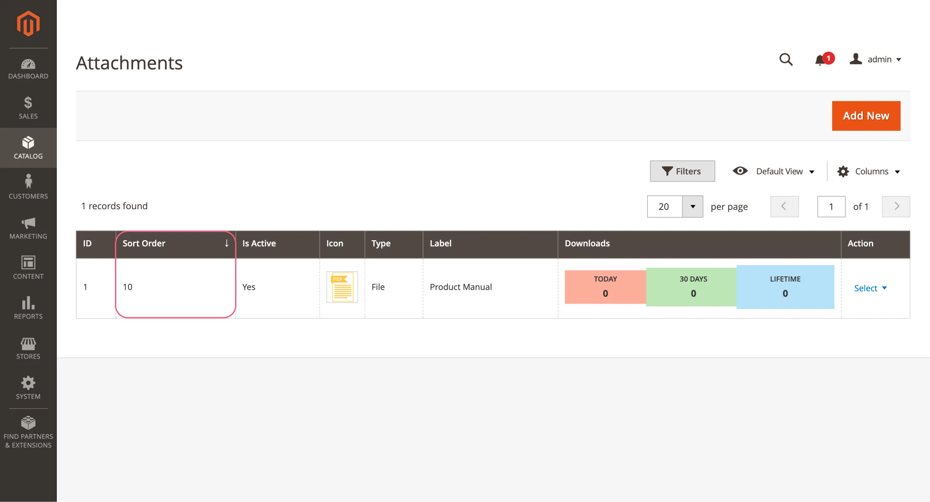Click the Add New button

866,116
